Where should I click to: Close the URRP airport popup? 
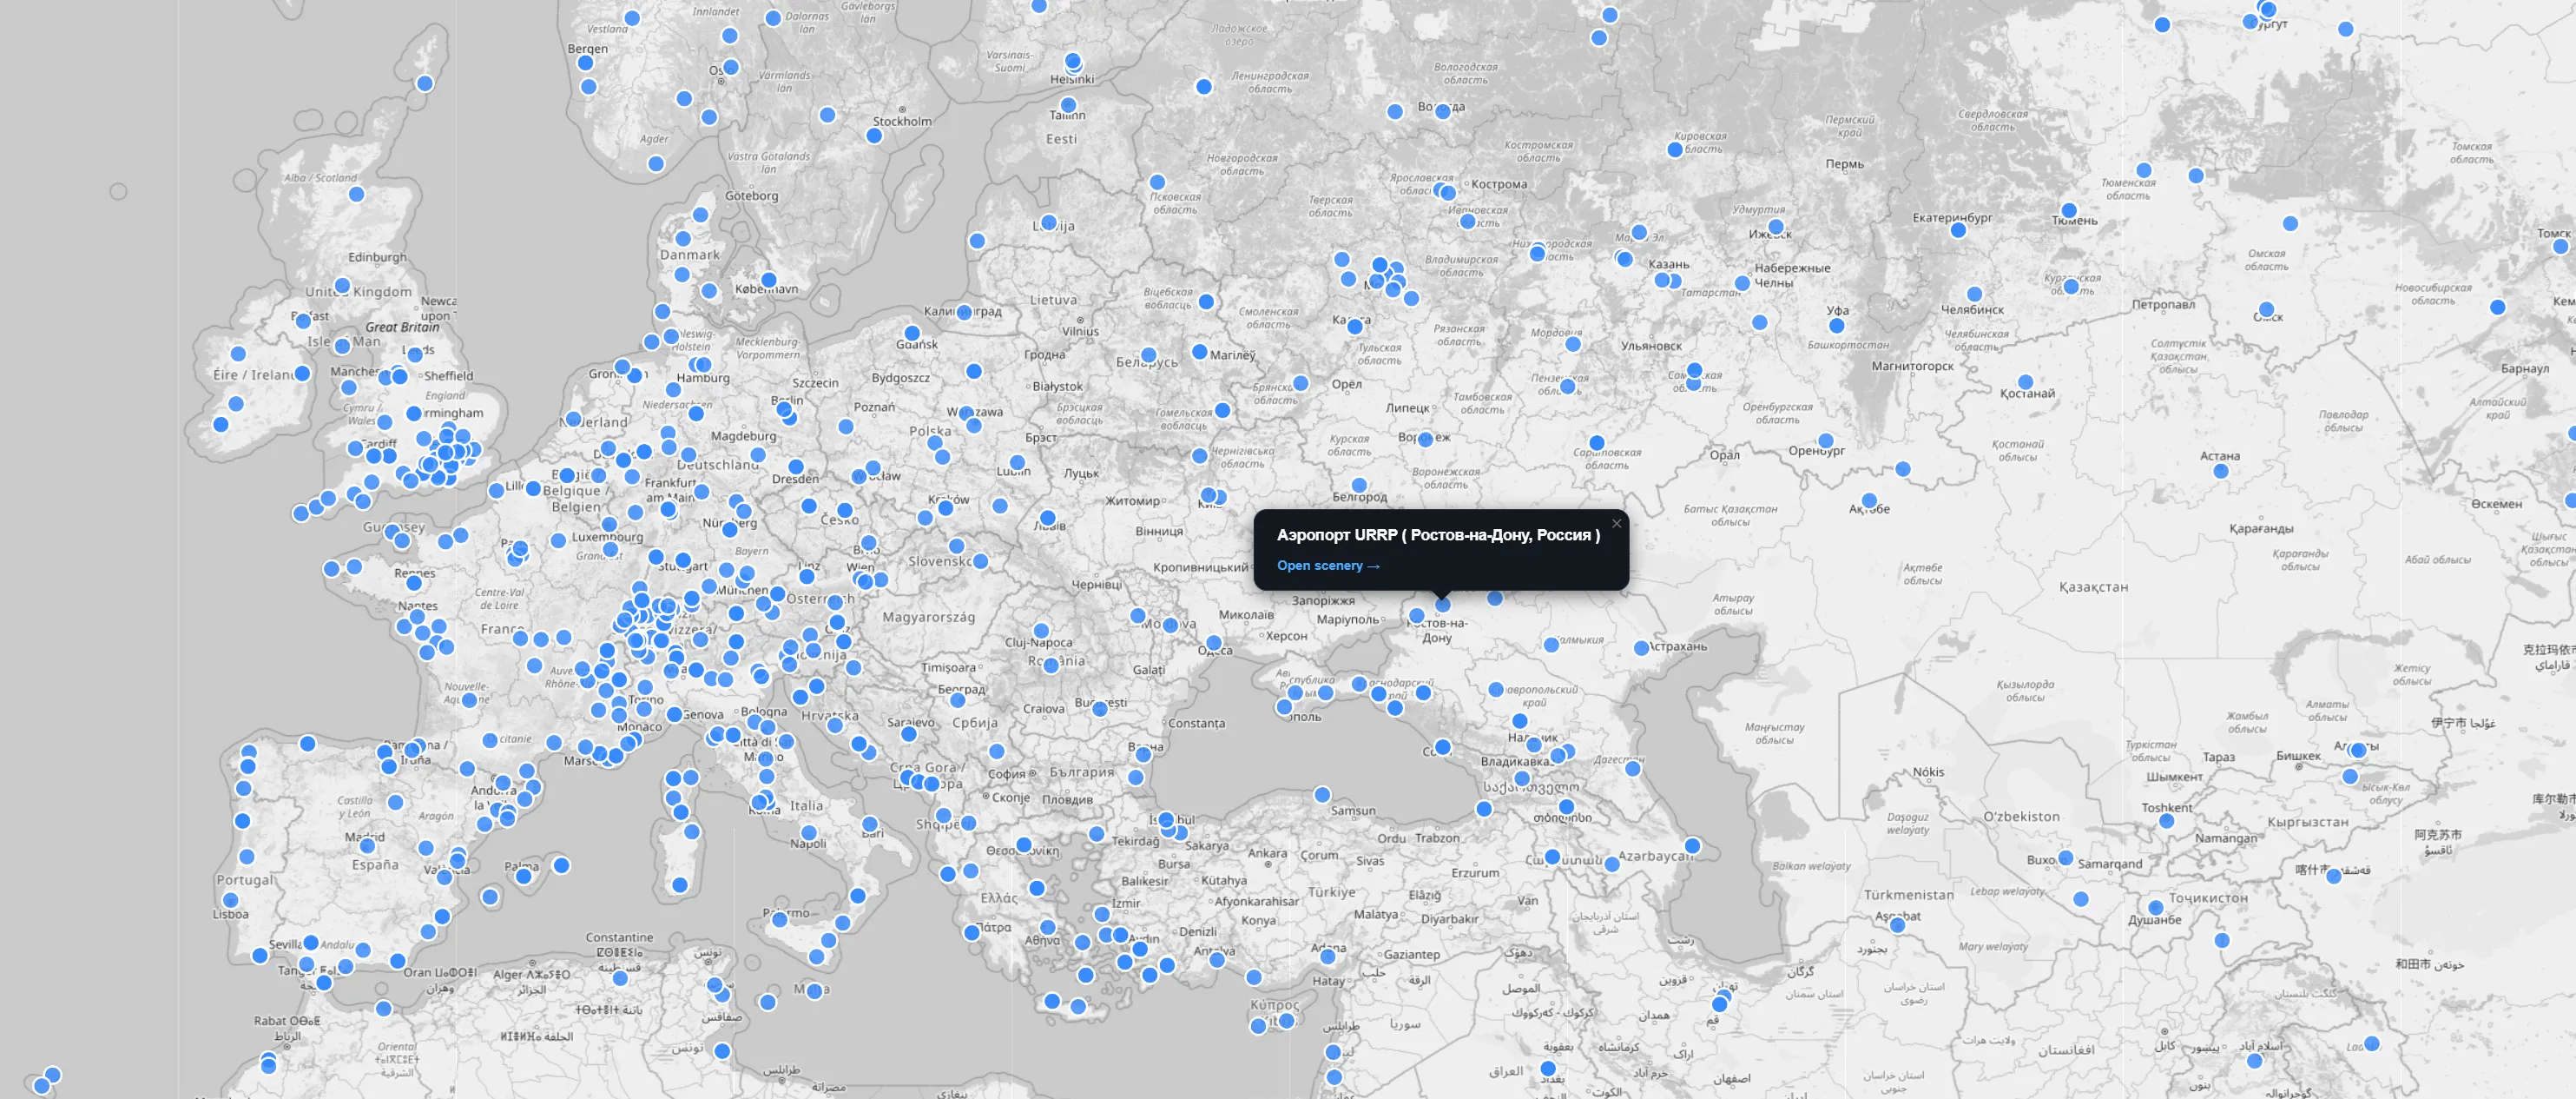[1616, 524]
